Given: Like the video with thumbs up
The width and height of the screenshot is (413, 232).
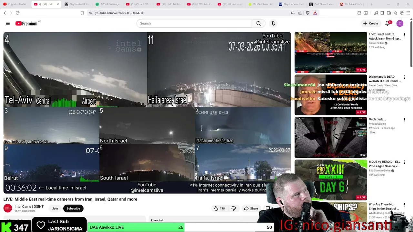Looking at the screenshot, I should click(219, 208).
